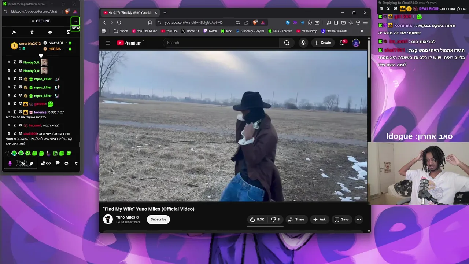
Task: Open a new browser tab
Action: [165, 12]
